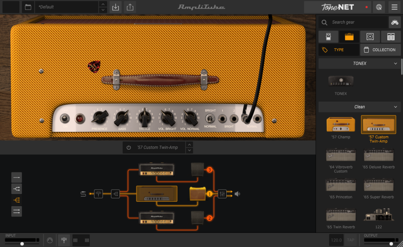Screen dimensions: 403x247
Task: Switch to TYPE filter tab
Action: 339,50
